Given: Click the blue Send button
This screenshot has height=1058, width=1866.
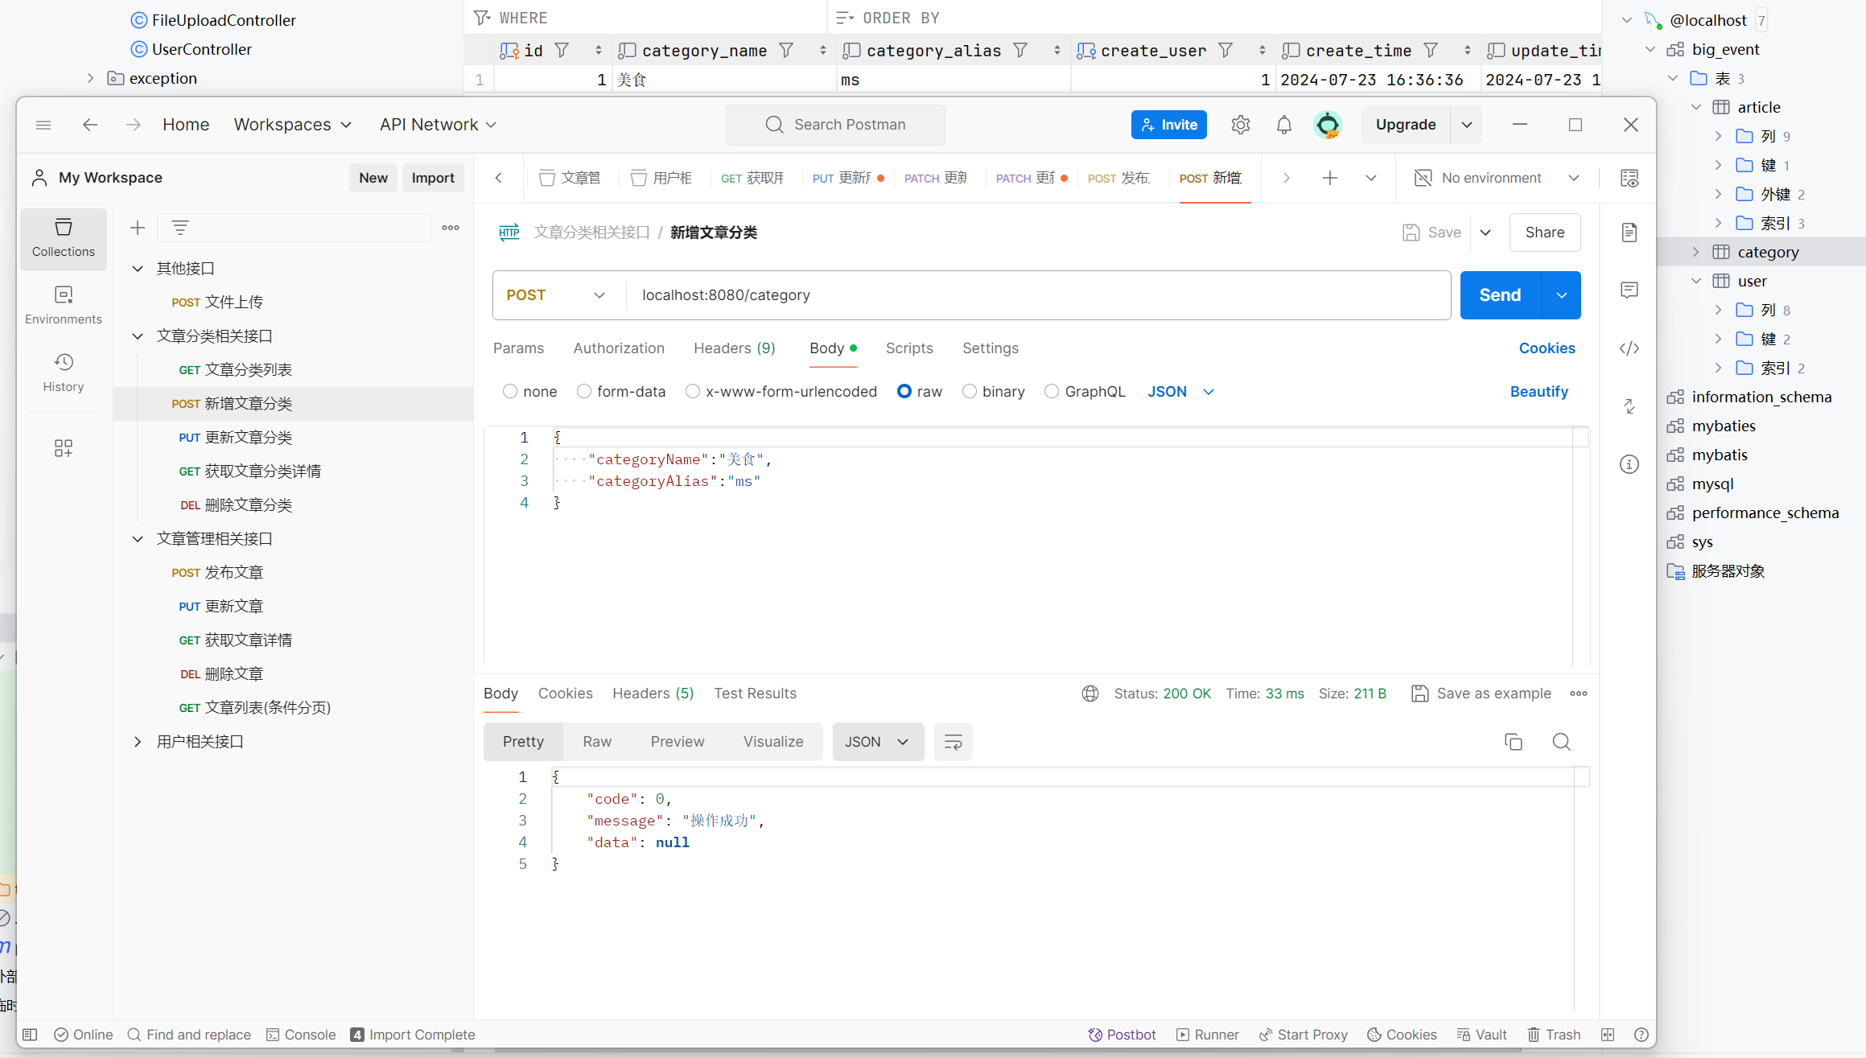Looking at the screenshot, I should point(1499,295).
